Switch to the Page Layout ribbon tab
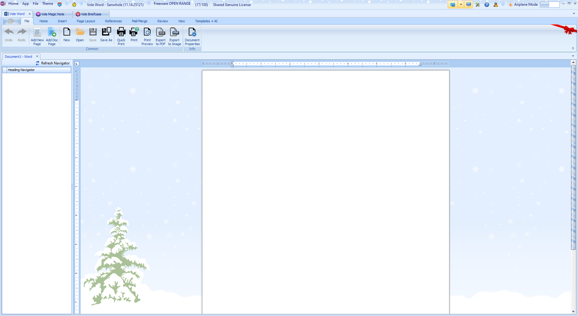 86,21
